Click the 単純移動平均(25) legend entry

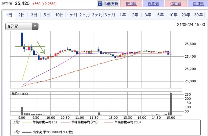pyautogui.click(x=79, y=122)
